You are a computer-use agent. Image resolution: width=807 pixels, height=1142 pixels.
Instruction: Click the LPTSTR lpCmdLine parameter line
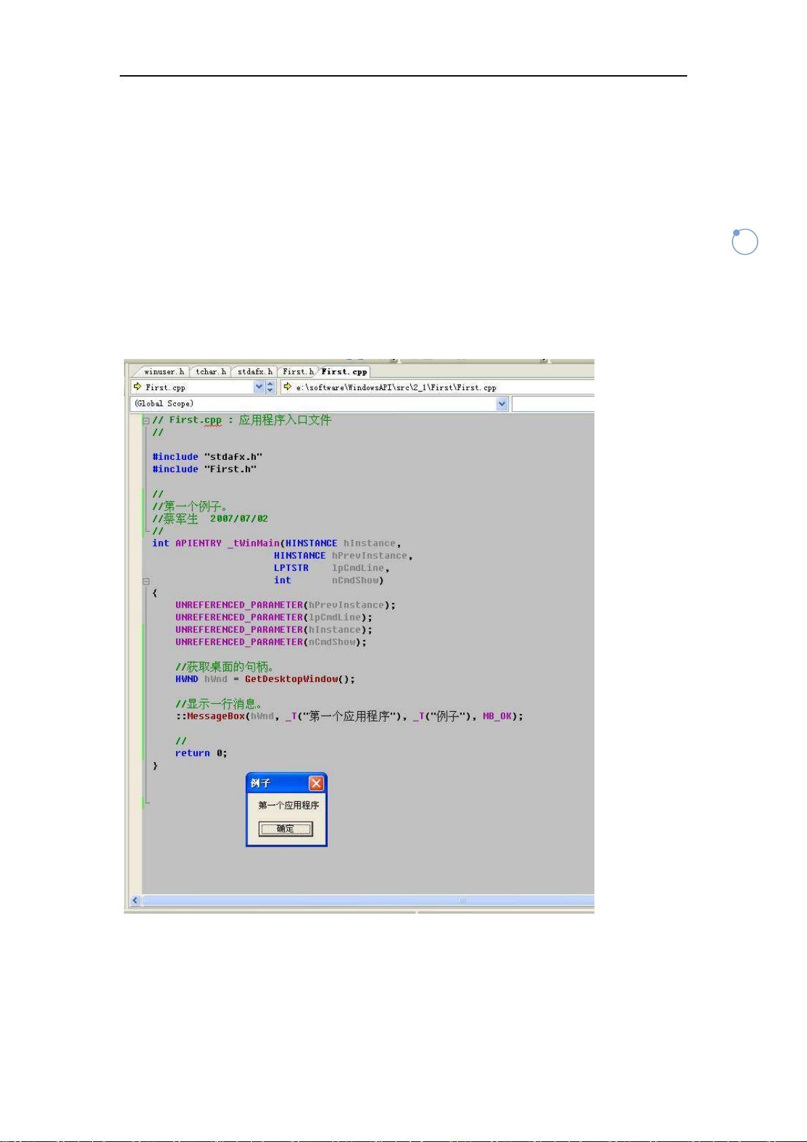332,568
